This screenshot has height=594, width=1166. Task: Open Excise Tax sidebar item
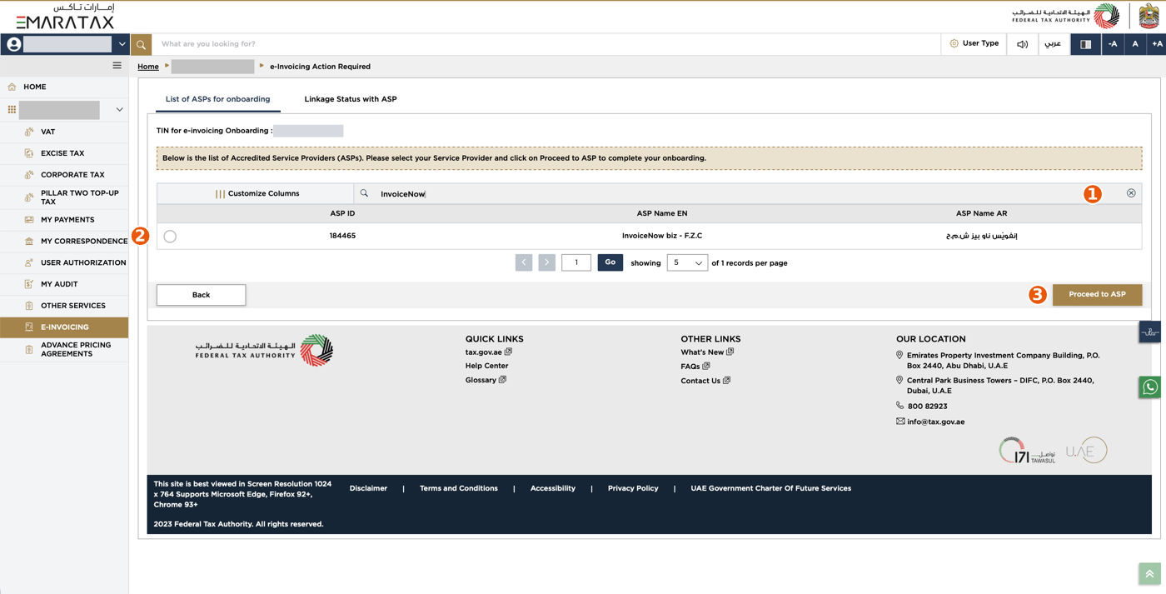click(x=64, y=153)
